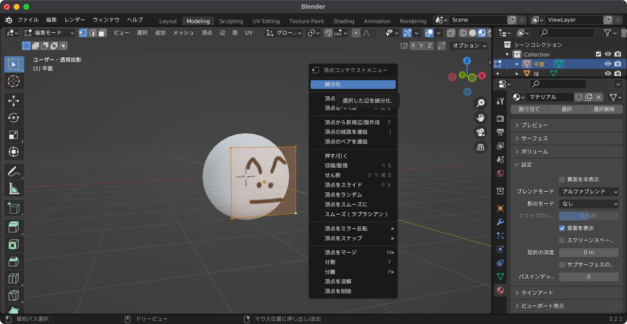
Task: Open the ファイル menu
Action: click(x=28, y=20)
